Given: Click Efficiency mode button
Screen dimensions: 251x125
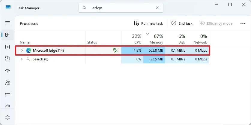Looking at the screenshot, I should tap(216, 23).
